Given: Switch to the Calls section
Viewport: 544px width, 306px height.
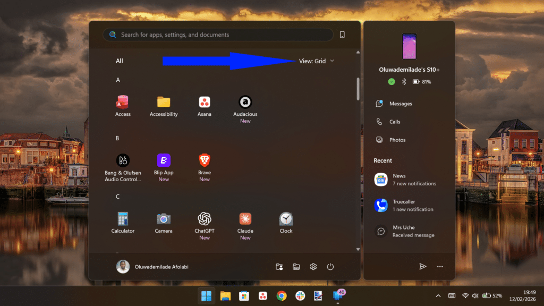Looking at the screenshot, I should (x=393, y=121).
